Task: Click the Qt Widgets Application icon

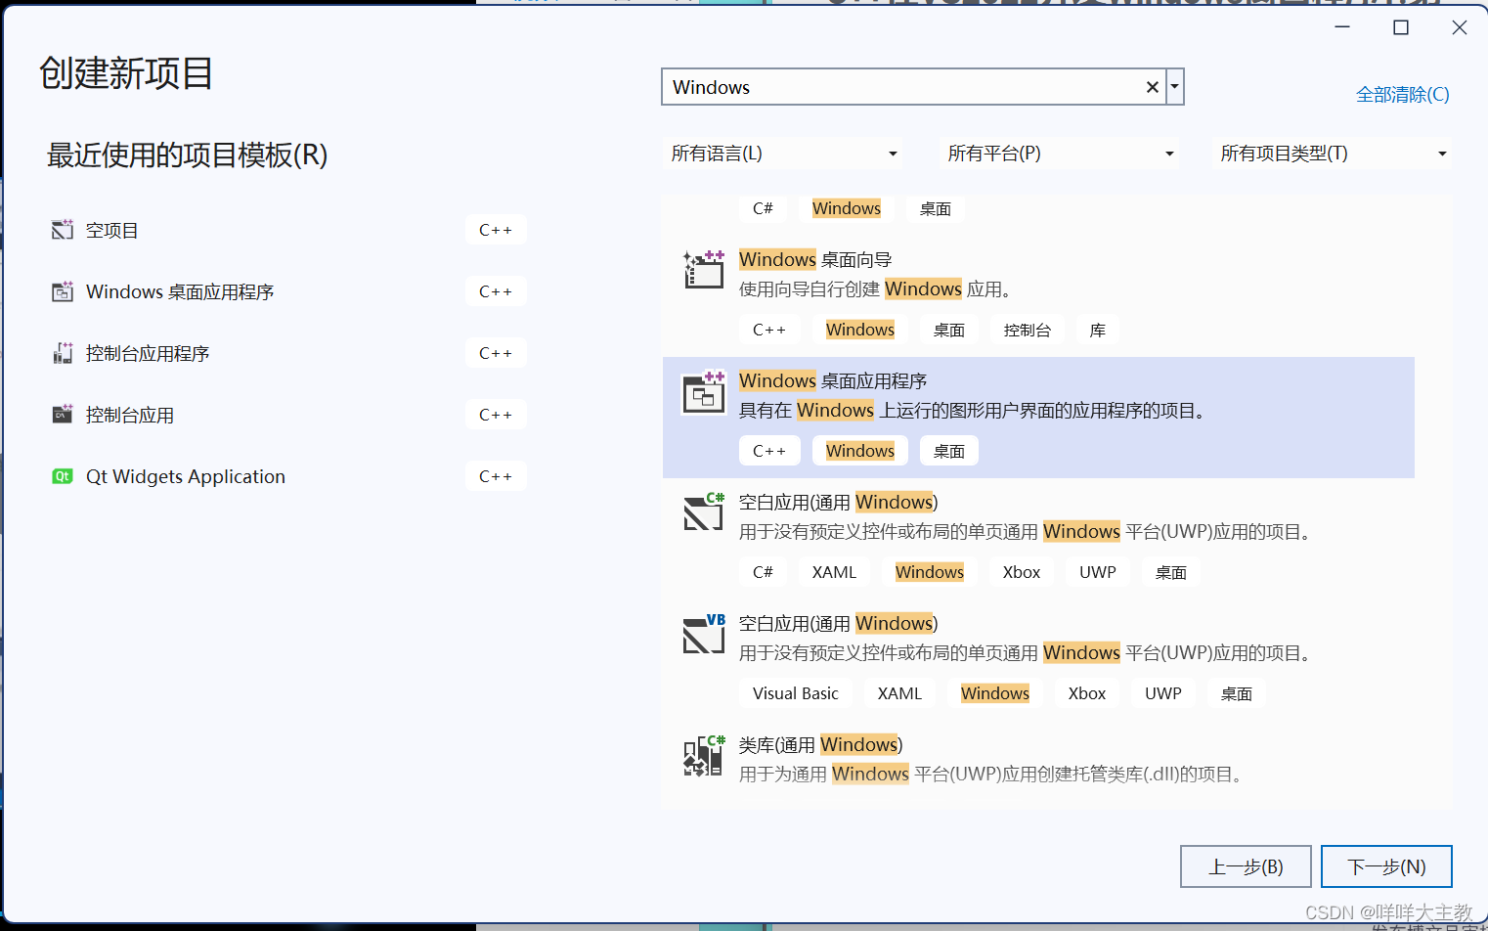Action: point(63,476)
